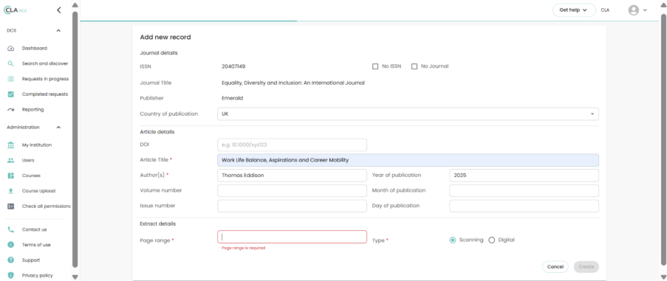Click the Year of publication field
This screenshot has width=667, height=281.
524,176
